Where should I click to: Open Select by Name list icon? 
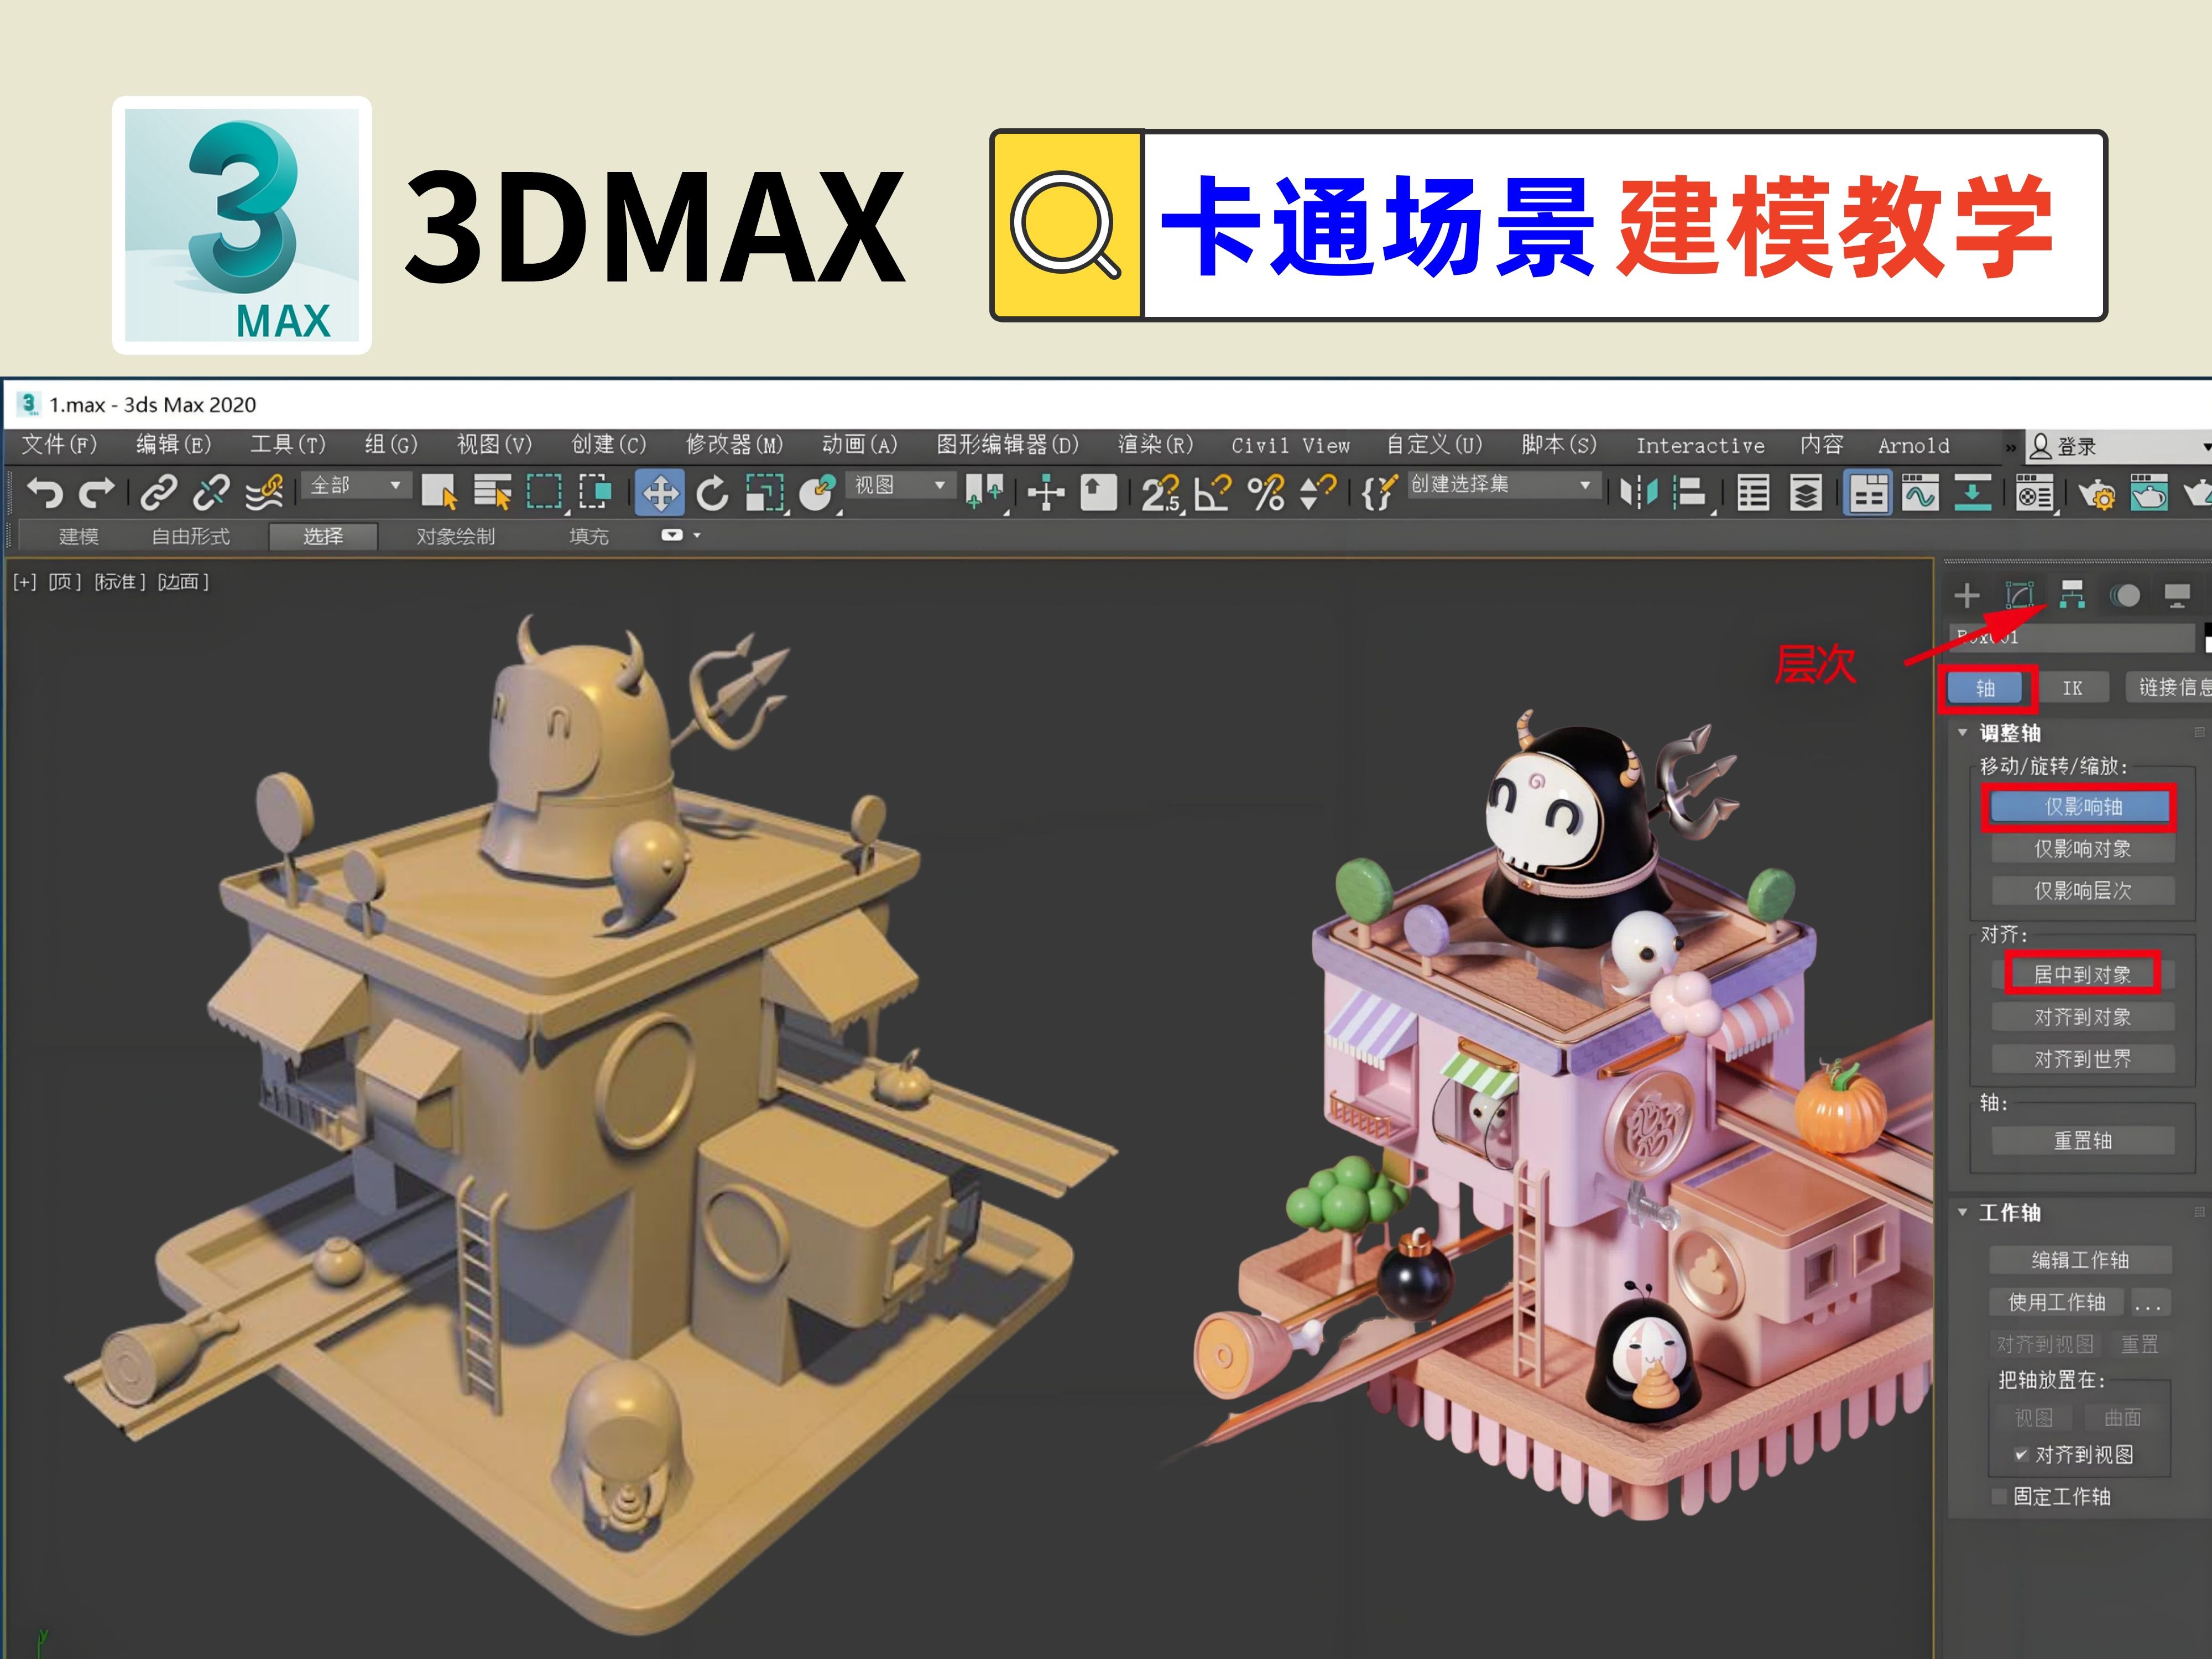[492, 493]
